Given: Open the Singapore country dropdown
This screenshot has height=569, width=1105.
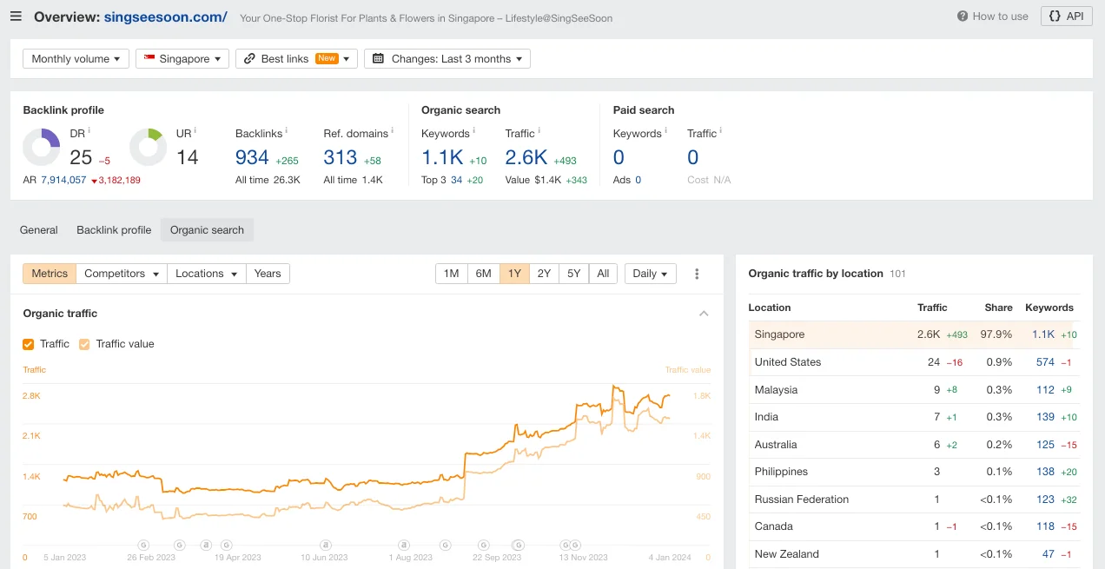Looking at the screenshot, I should [182, 59].
